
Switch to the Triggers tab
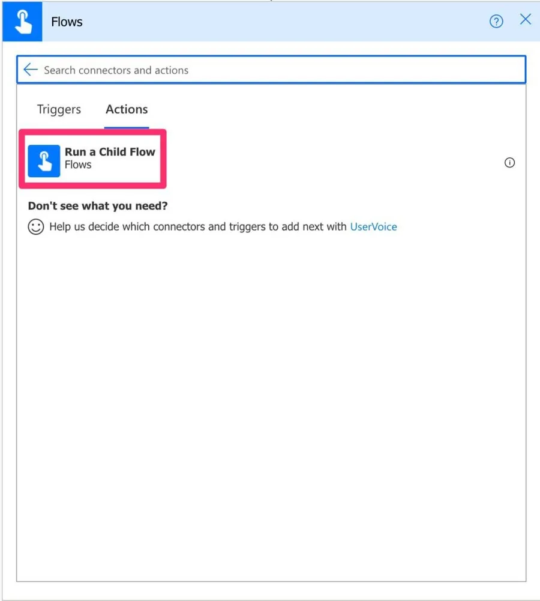point(59,109)
